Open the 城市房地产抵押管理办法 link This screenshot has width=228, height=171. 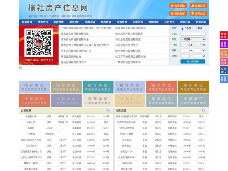75,39
